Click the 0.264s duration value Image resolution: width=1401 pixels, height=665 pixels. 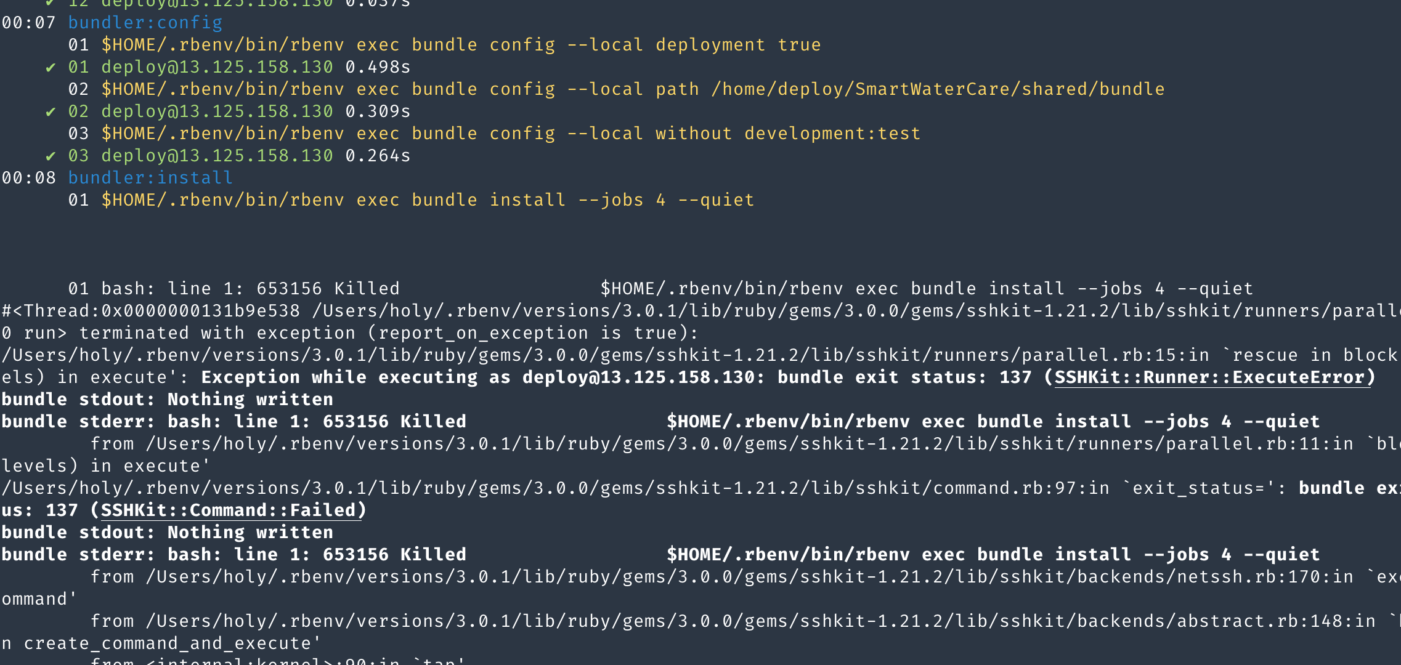click(x=378, y=155)
